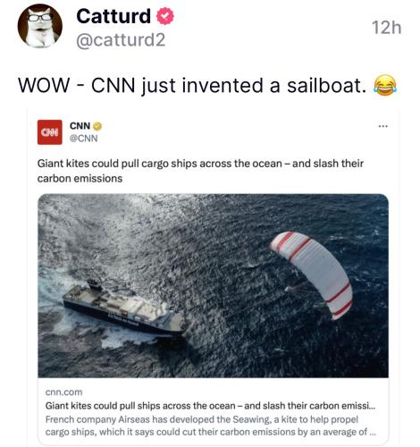Image resolution: width=420 pixels, height=447 pixels.
Task: Click the 12h timestamp
Action: point(386,28)
